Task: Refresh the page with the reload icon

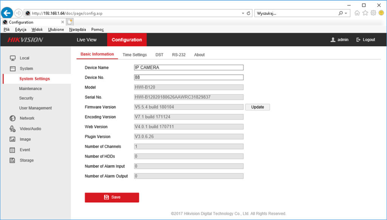Action: tap(249, 12)
